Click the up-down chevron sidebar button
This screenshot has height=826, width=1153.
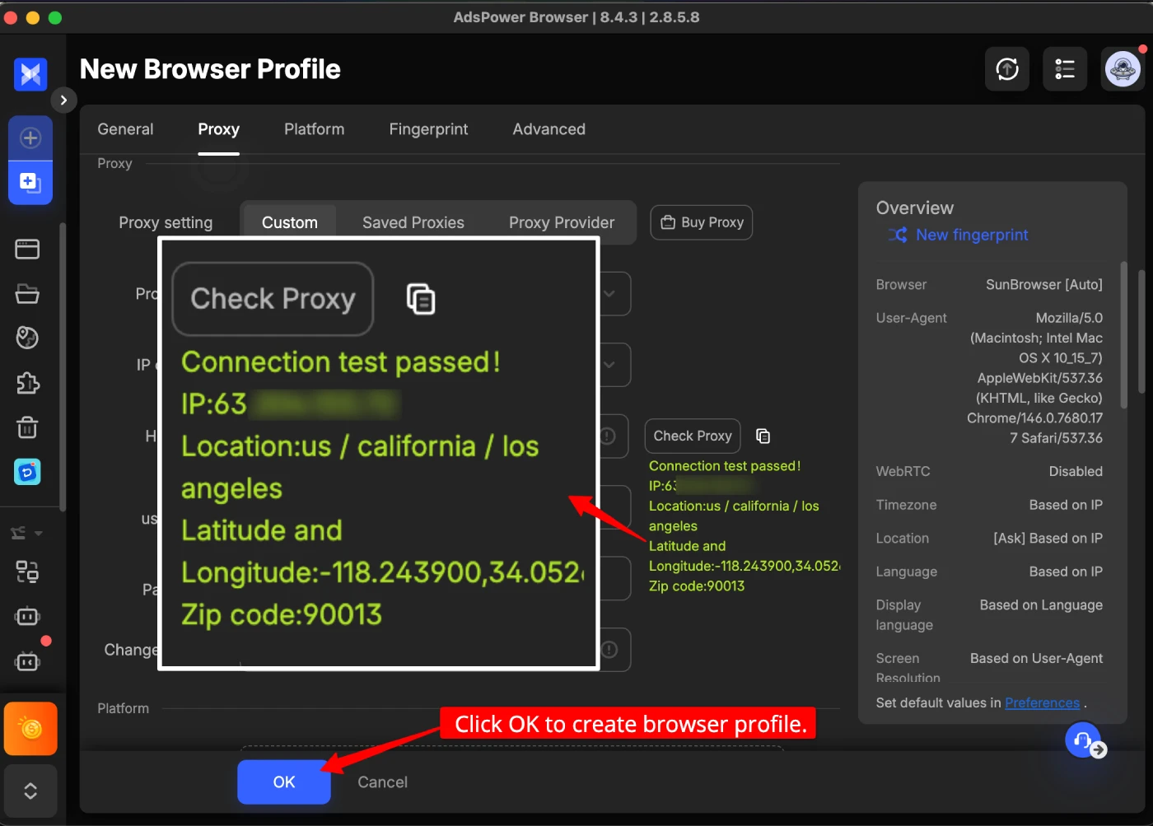pos(30,791)
